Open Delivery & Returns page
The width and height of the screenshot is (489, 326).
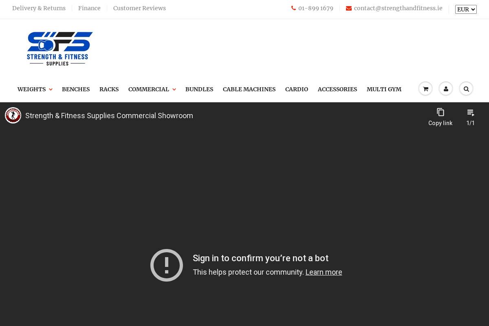click(39, 8)
